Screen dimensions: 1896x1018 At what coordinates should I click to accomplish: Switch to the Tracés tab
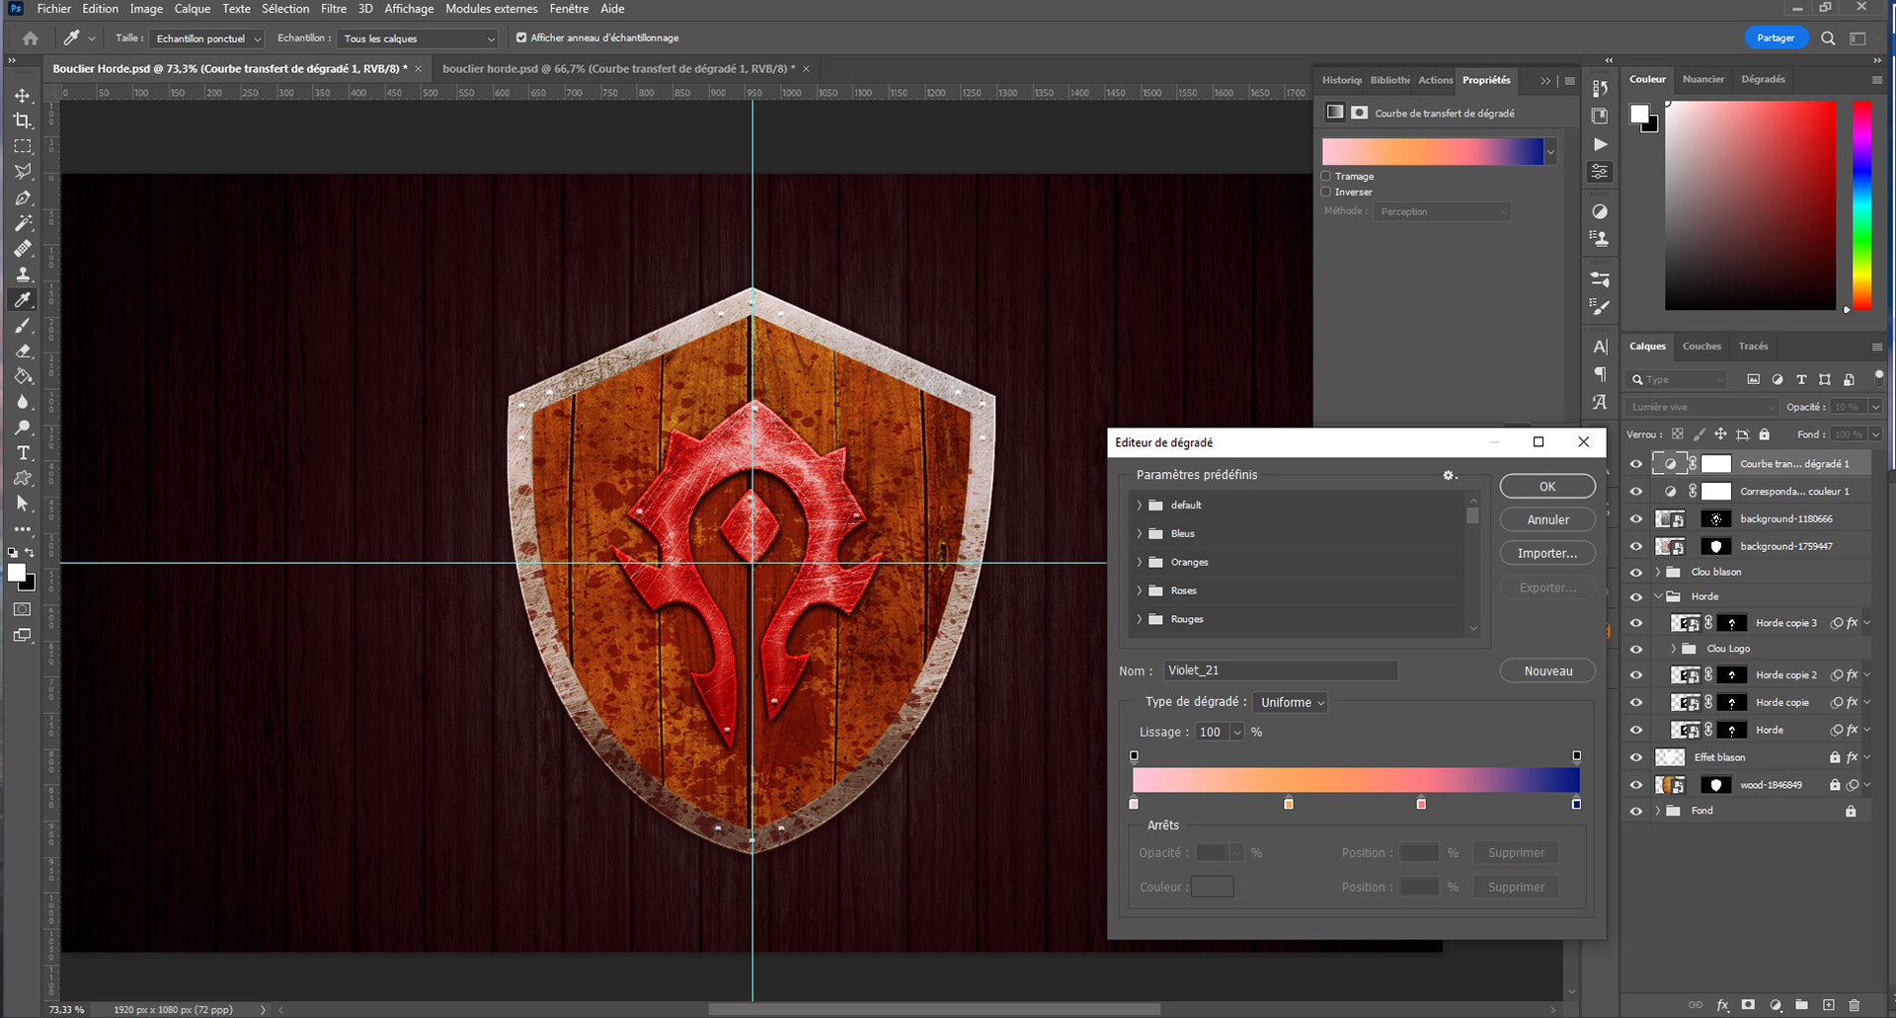[x=1754, y=347]
